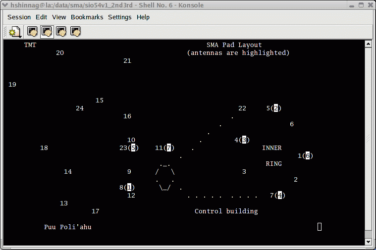Click the '(antennas are highlighted)' text
376x250 pixels.
238,53
